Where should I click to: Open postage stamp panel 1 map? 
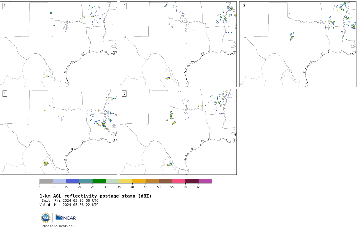[x=59, y=44]
